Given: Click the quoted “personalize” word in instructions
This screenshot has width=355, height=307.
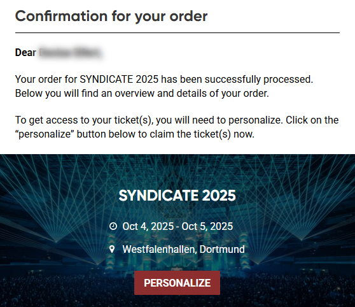Looking at the screenshot, I should (45, 134).
